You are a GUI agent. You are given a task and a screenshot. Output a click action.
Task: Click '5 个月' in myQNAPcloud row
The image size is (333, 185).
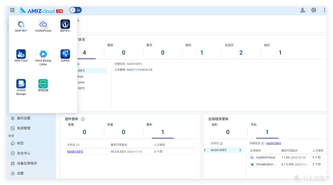click(x=316, y=158)
